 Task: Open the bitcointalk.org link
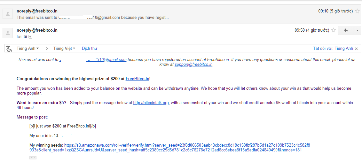(x=151, y=103)
